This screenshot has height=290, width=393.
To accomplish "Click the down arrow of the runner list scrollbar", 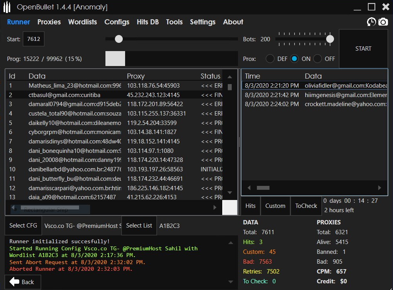I will coord(230,193).
